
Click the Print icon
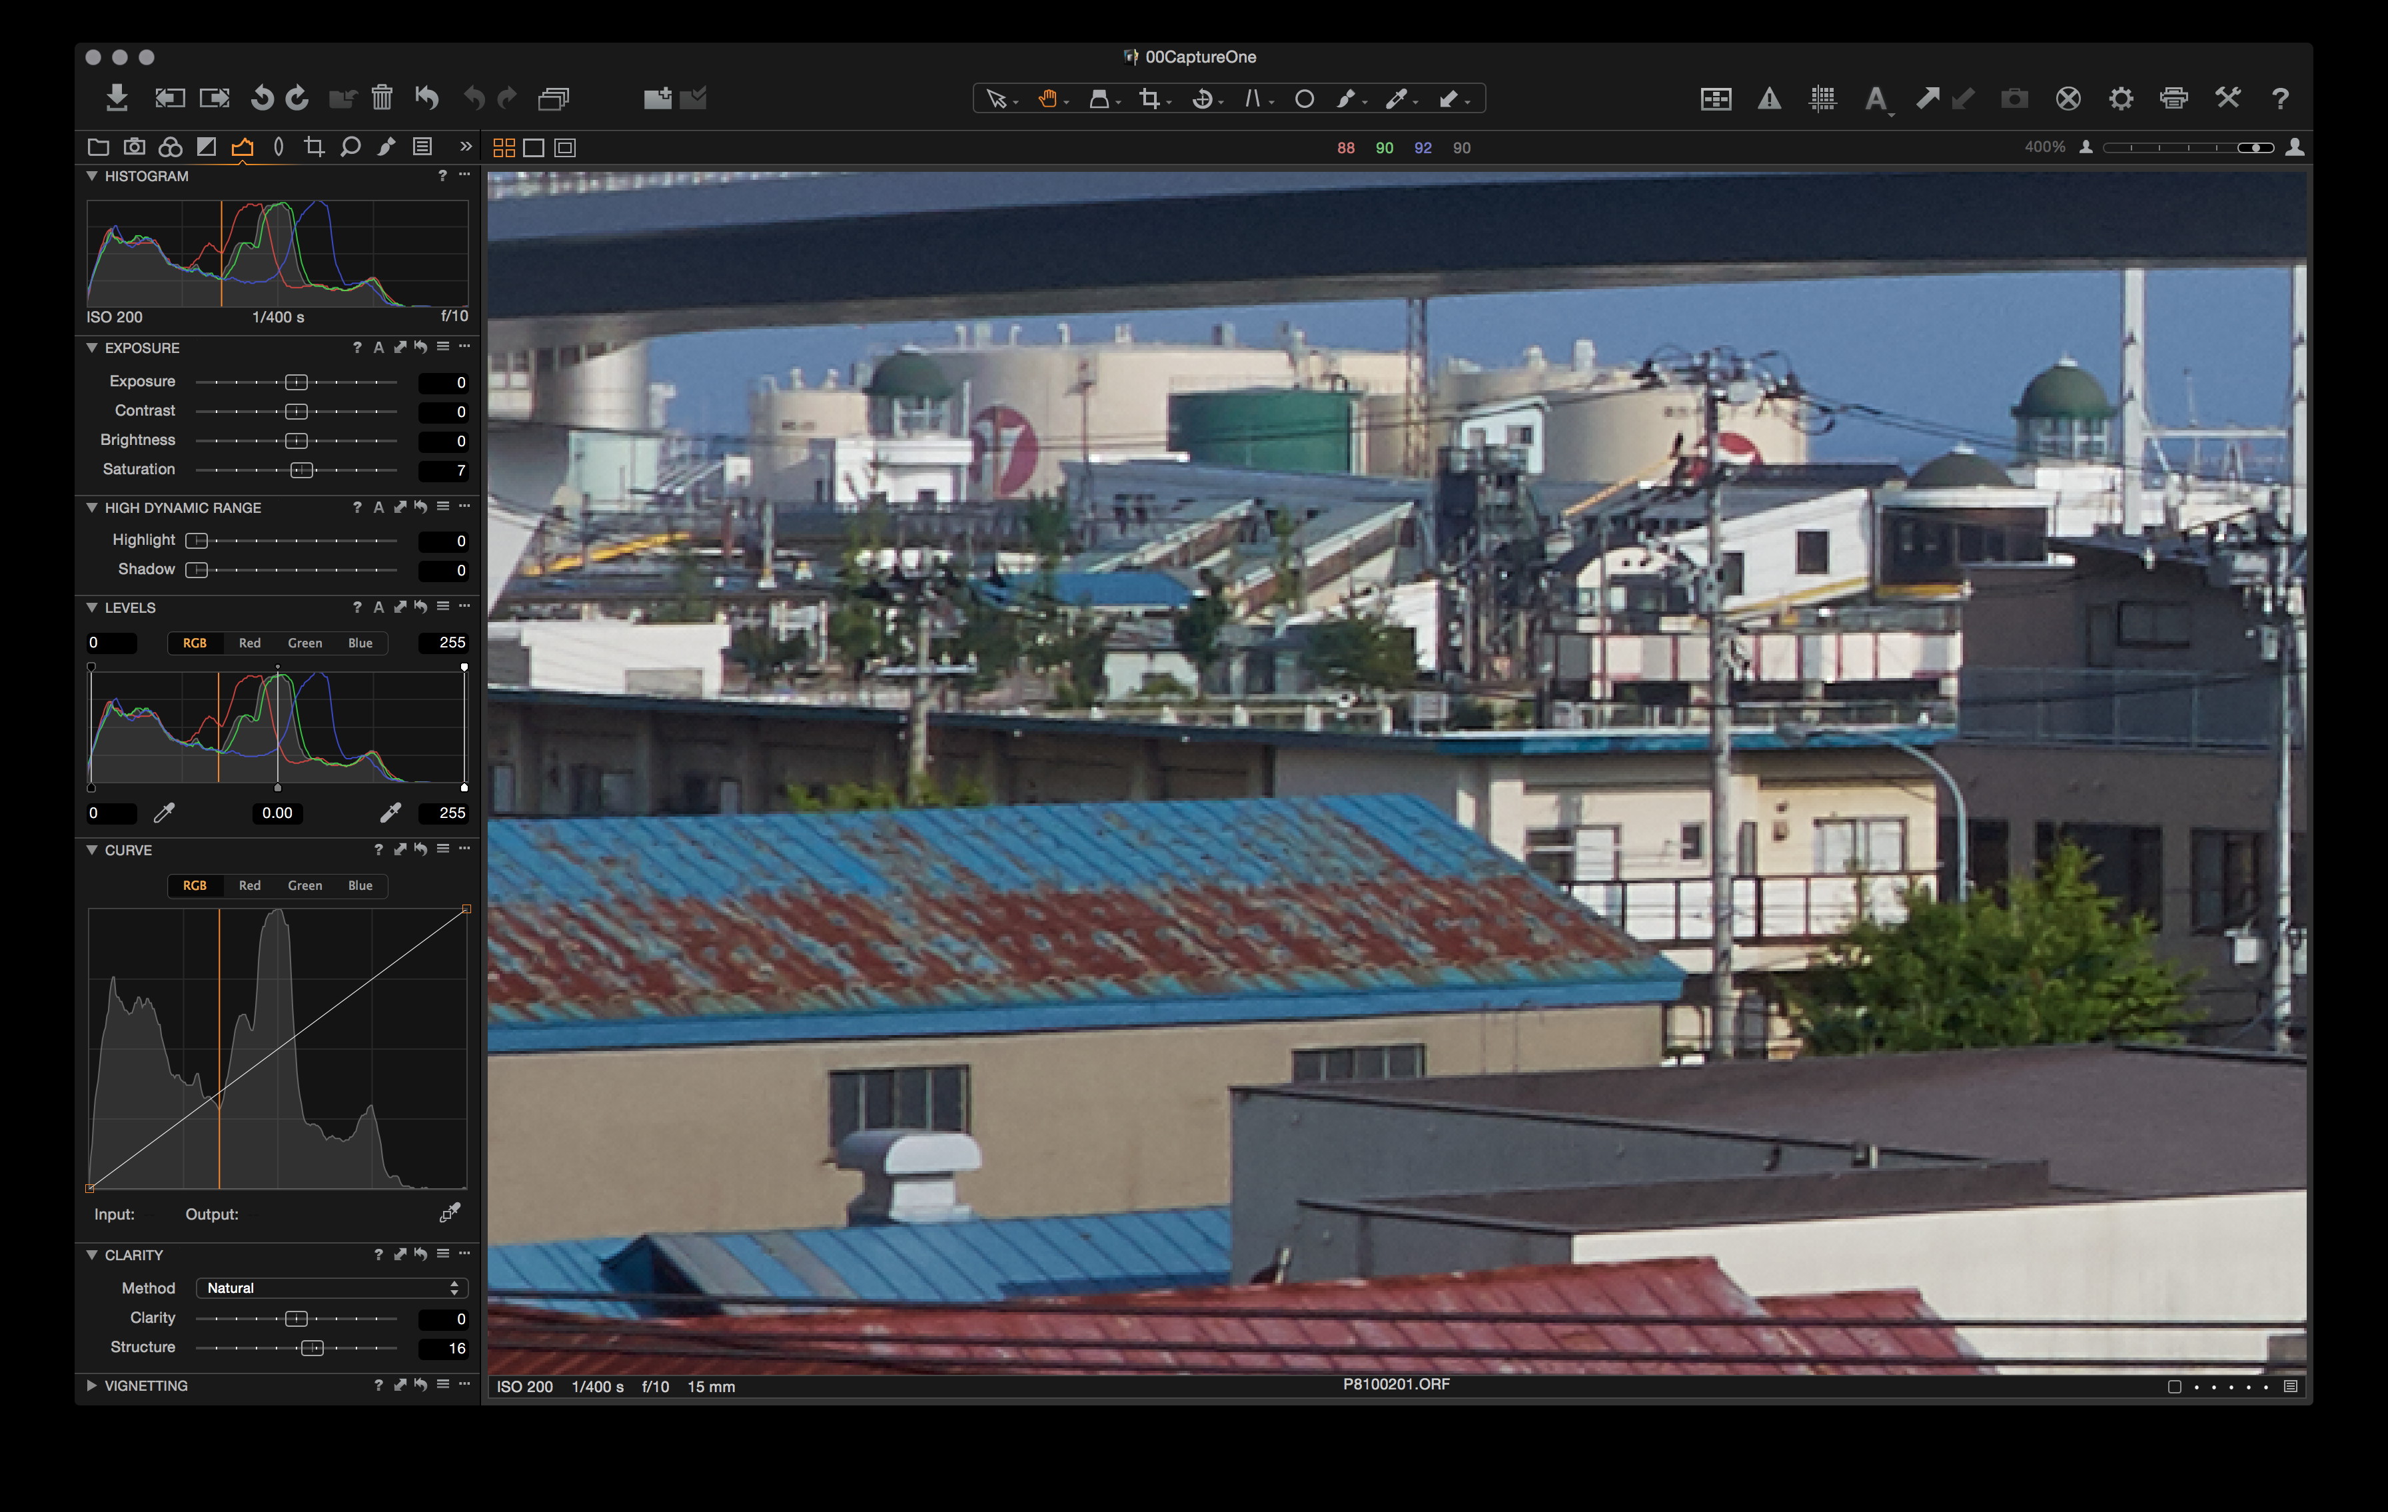click(x=2174, y=98)
